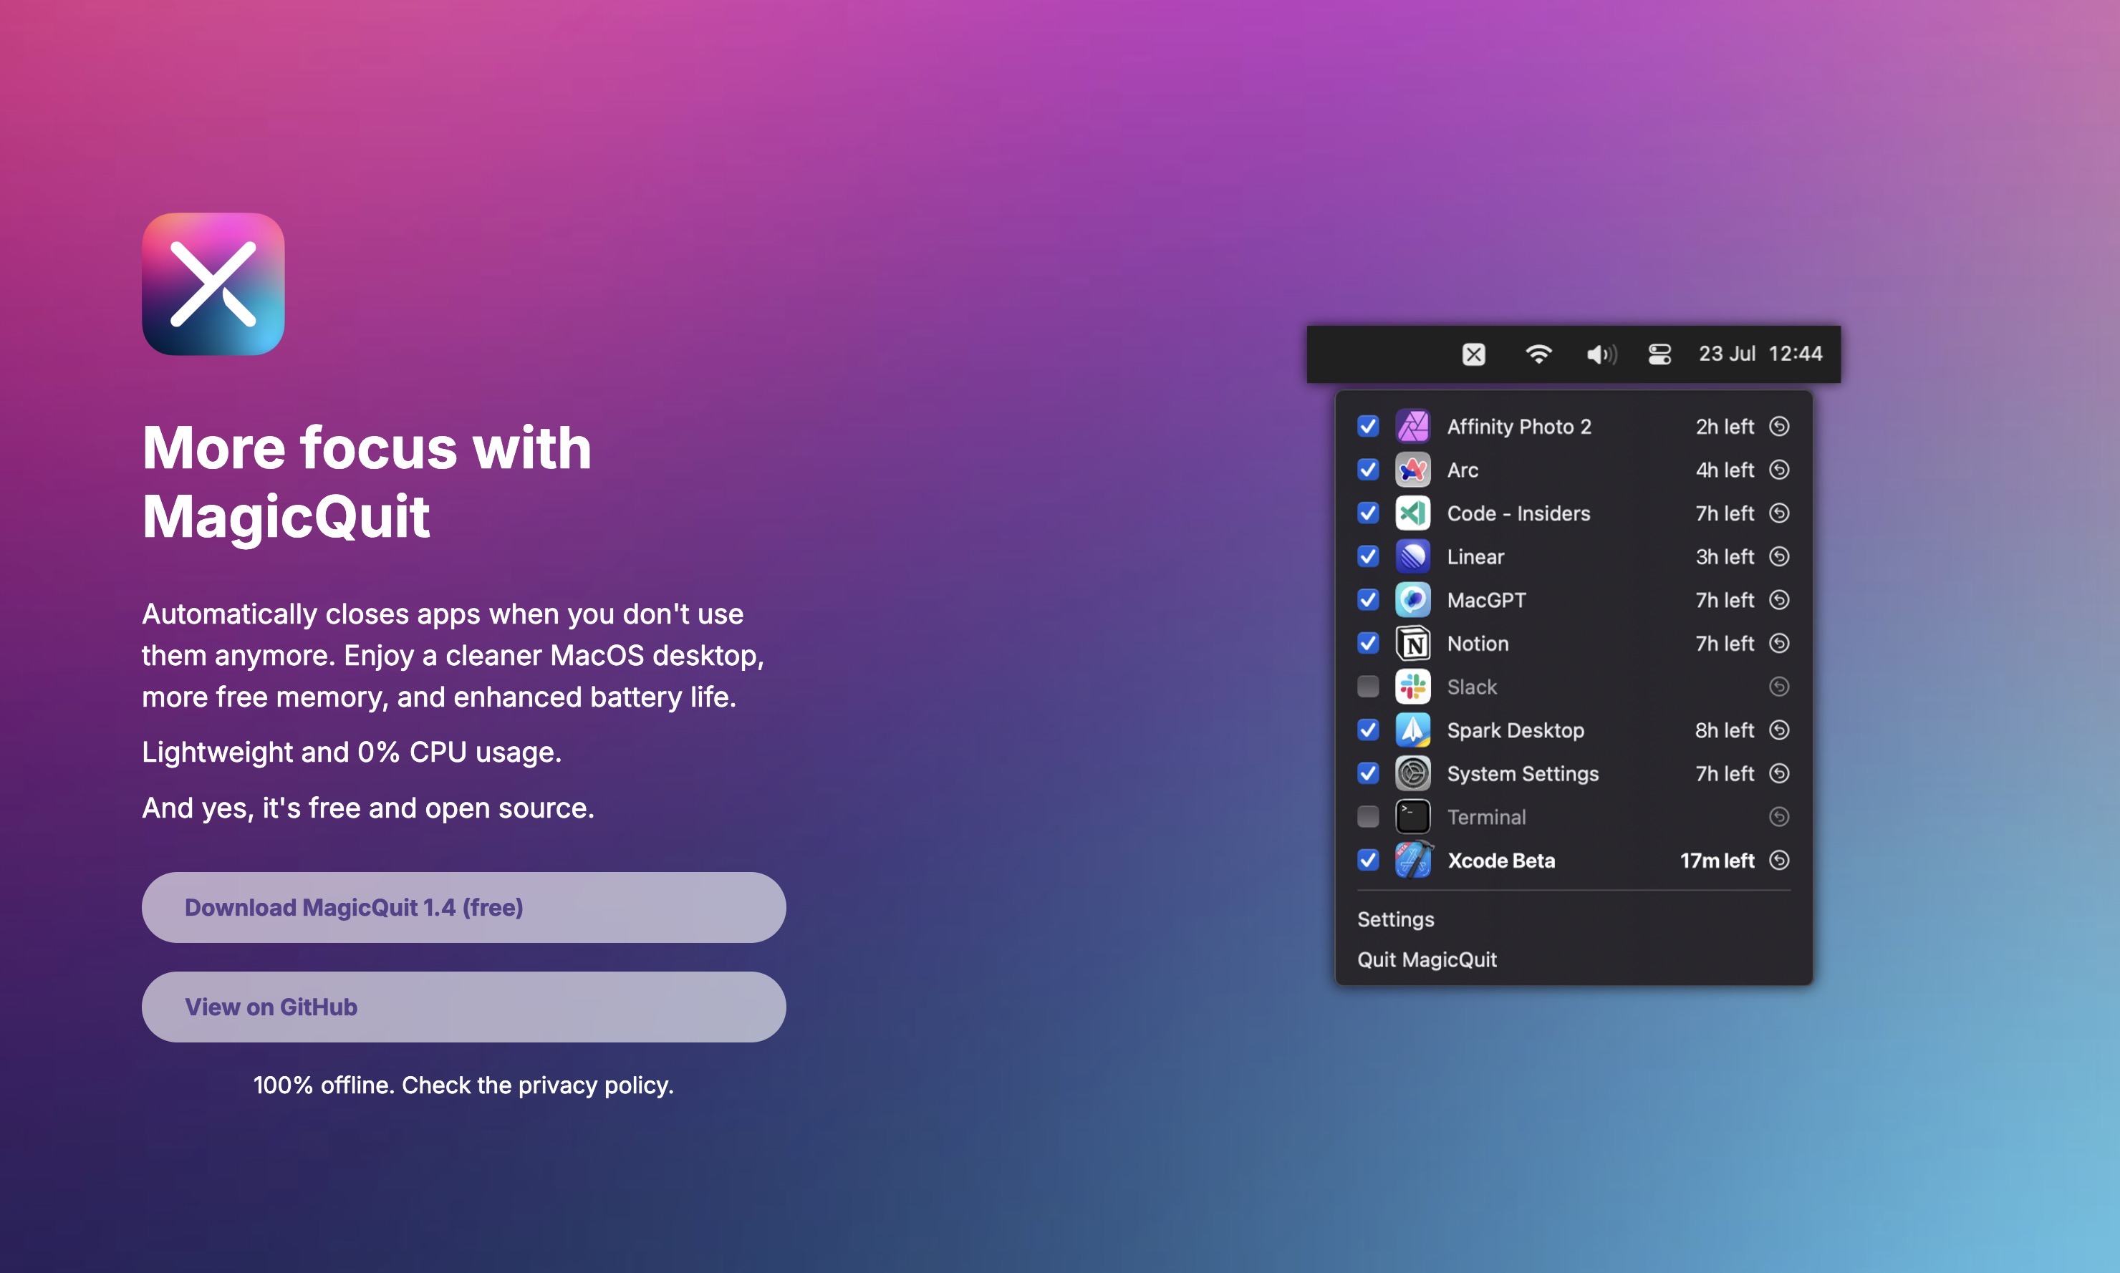
Task: Click the 23 Jul 12:44 clock
Action: pyautogui.click(x=1760, y=354)
